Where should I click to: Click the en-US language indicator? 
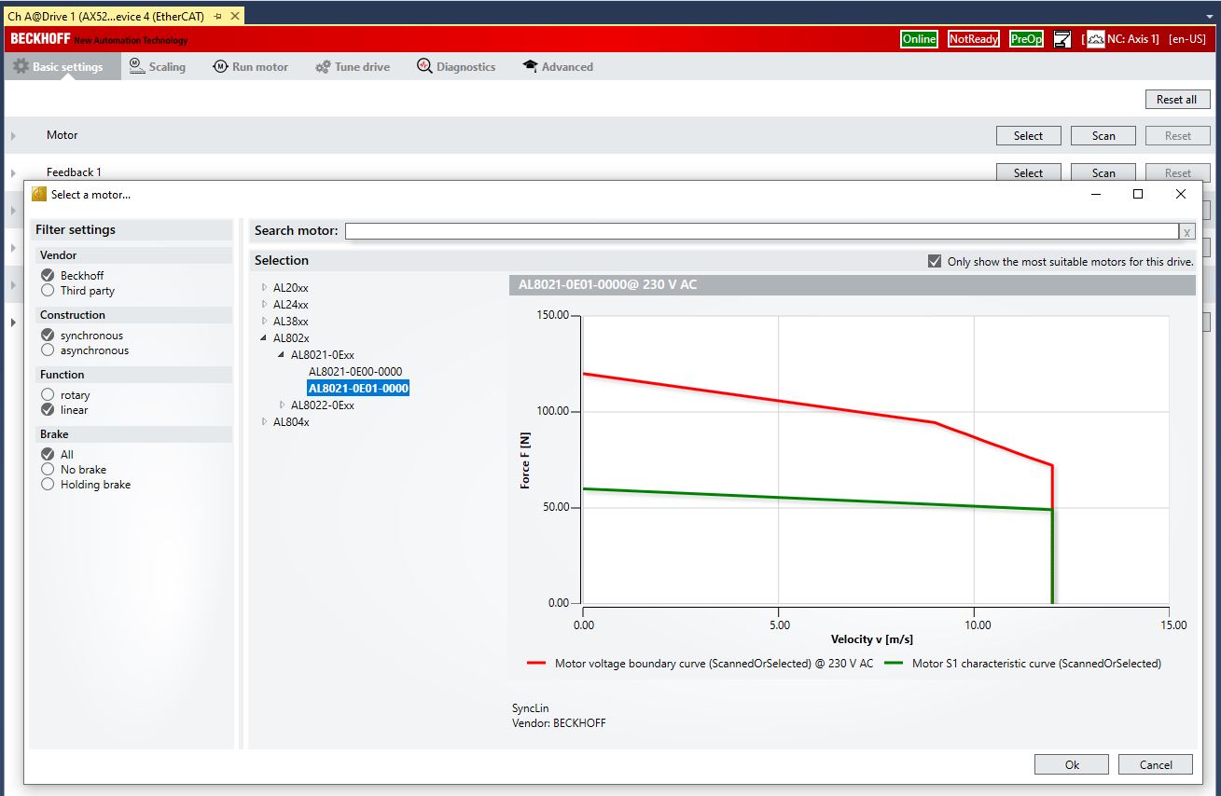click(x=1187, y=39)
